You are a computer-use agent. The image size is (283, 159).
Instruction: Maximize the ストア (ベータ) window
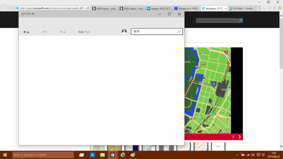169,14
